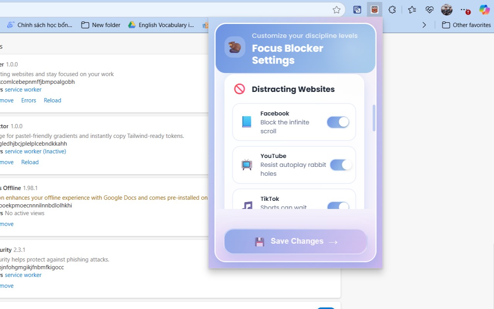Disable the Facebook blocking toggle
Screen dimensions: 494x309
point(338,122)
